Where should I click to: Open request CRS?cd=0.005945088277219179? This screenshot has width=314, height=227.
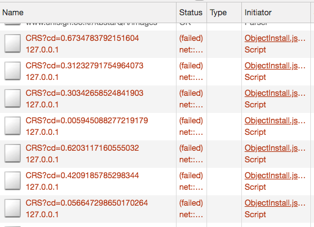(x=87, y=121)
